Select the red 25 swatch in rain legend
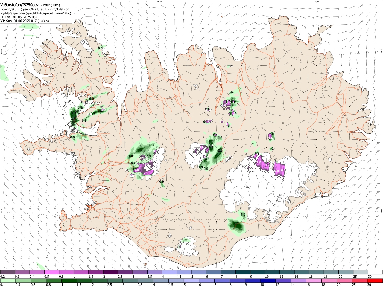 point(359,280)
